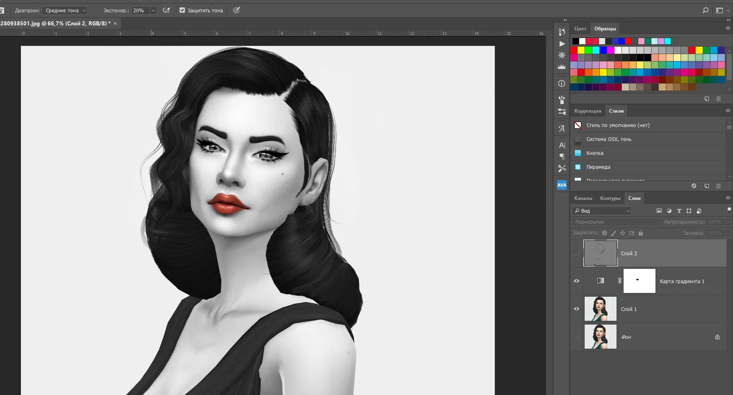Image resolution: width=733 pixels, height=395 pixels.
Task: Filter layers by type layer icon
Action: (679, 211)
